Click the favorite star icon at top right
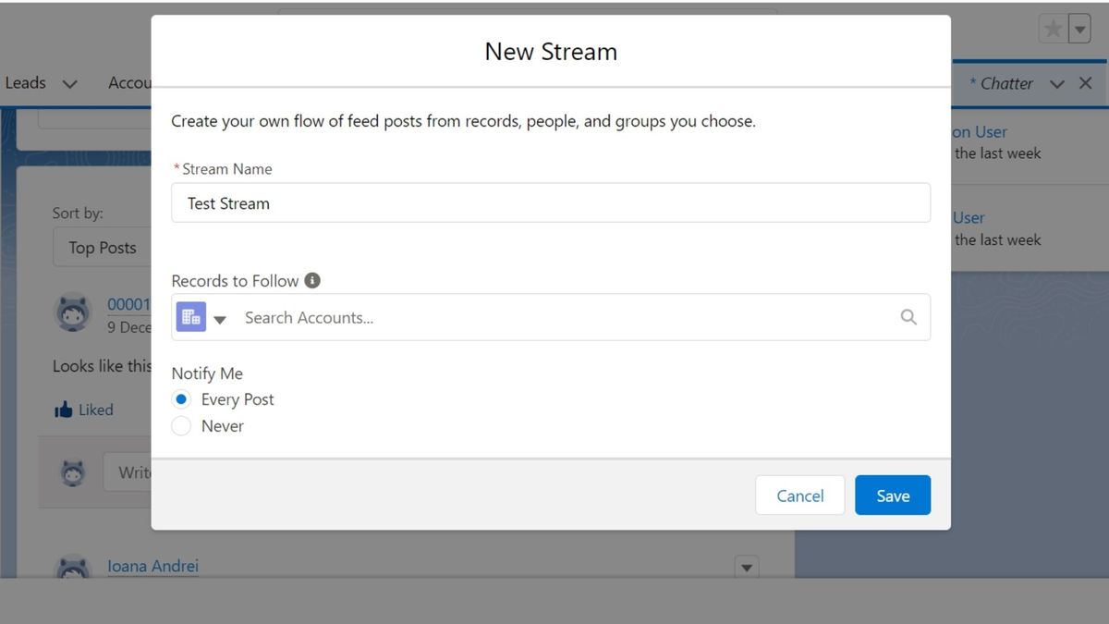1109x624 pixels. point(1051,28)
